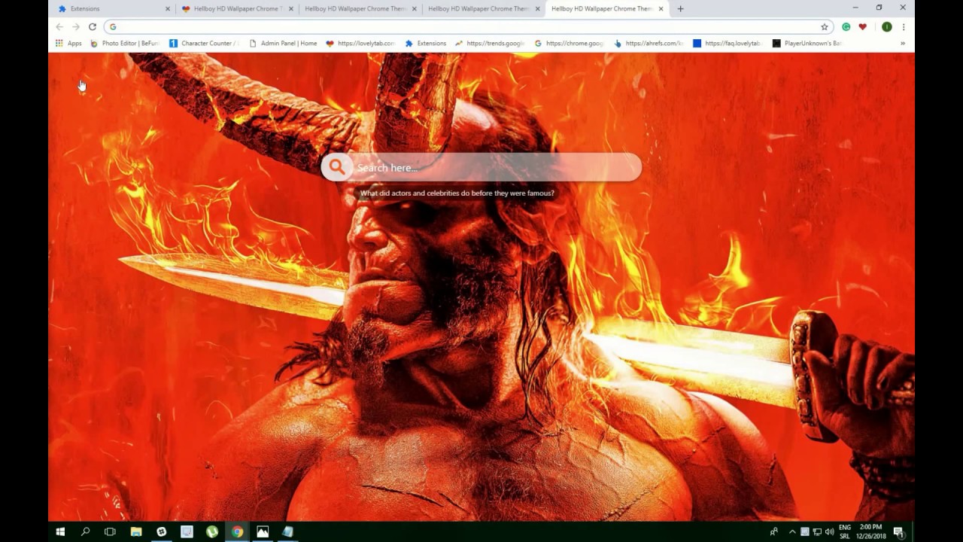This screenshot has height=542, width=963.
Task: Open Extensions bookmark in bookmarks bar
Action: coord(426,44)
